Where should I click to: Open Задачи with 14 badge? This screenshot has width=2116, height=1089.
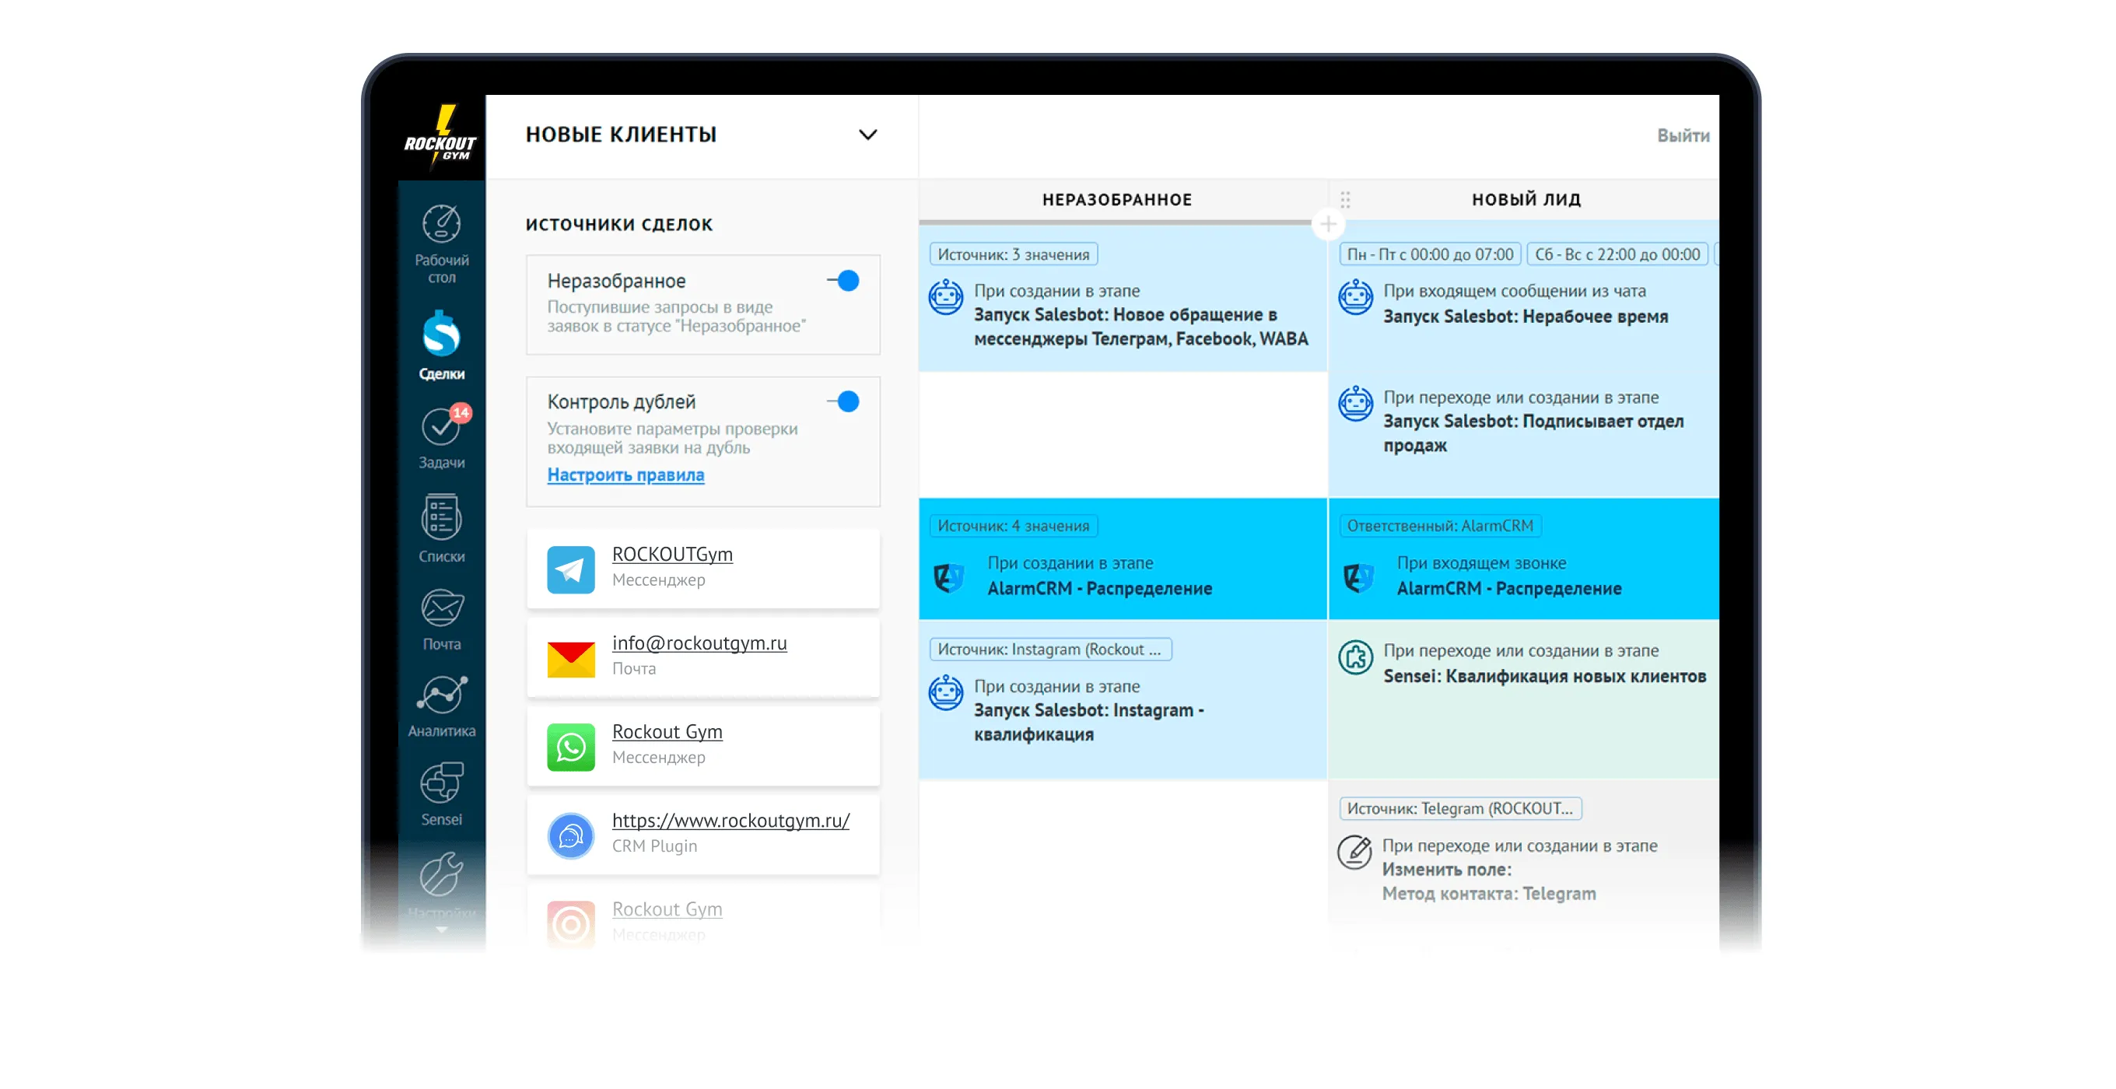point(441,427)
